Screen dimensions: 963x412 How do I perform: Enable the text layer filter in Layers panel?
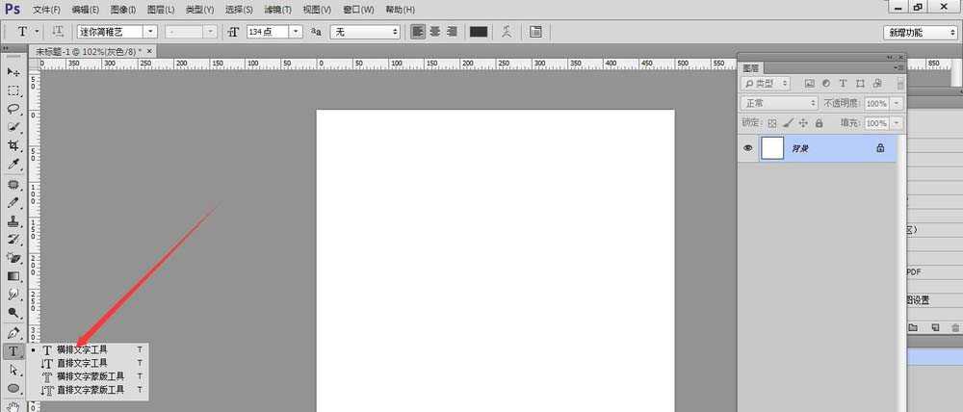(843, 84)
